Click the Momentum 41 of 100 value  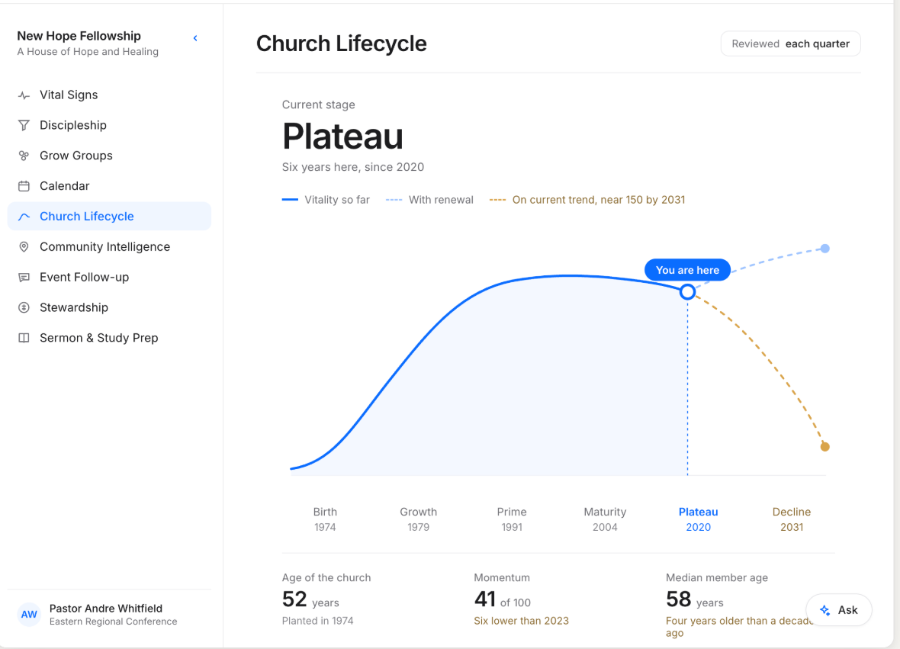click(502, 599)
